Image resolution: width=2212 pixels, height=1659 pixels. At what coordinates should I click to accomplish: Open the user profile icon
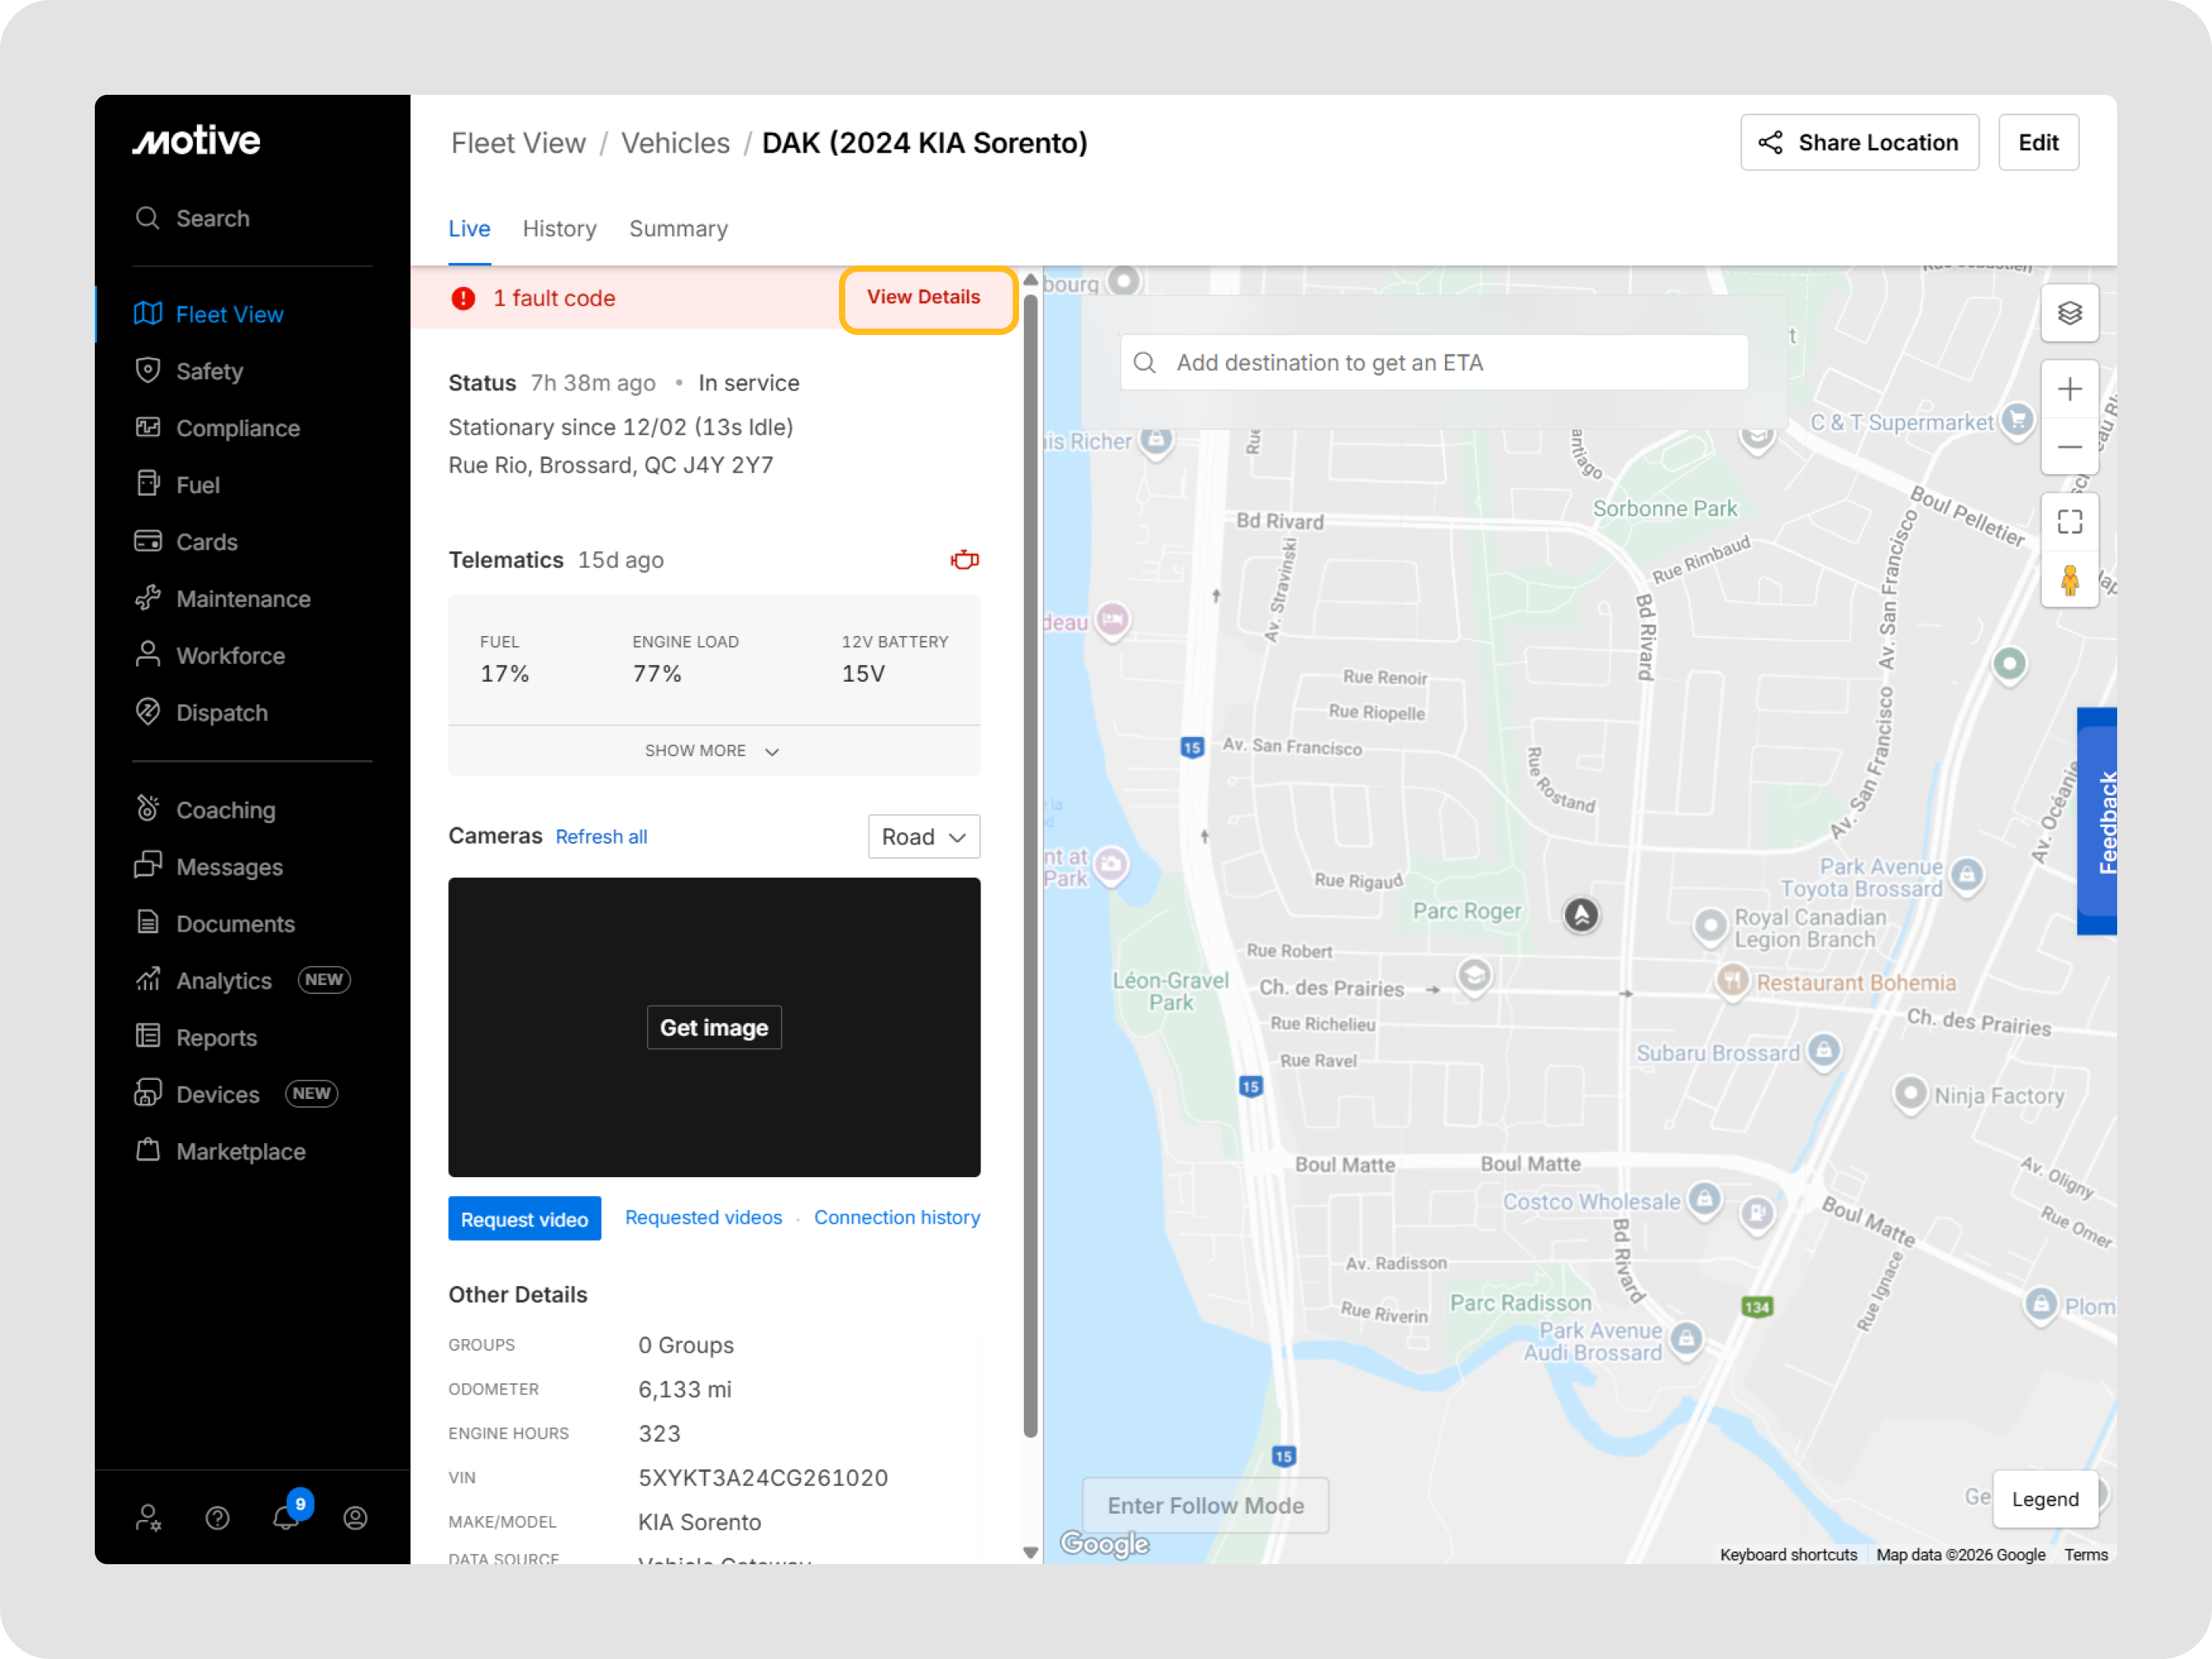click(355, 1518)
